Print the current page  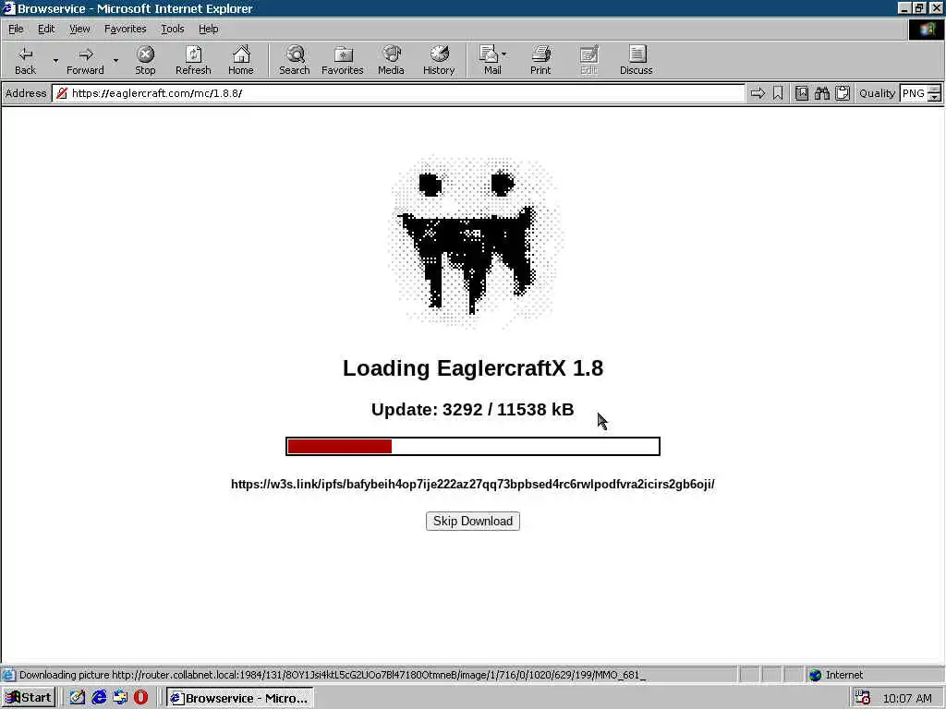pyautogui.click(x=540, y=60)
